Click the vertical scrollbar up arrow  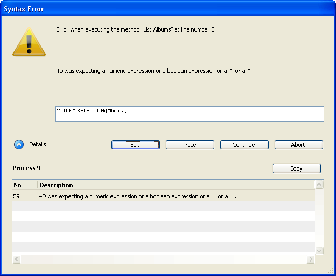tap(319, 185)
